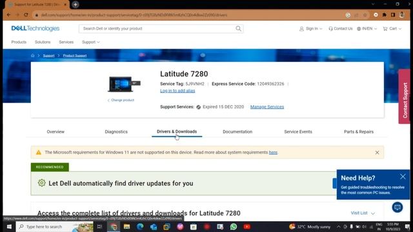Viewport: 413px width, 232px height.
Task: Open the browser profile avatar
Action: [x=401, y=15]
